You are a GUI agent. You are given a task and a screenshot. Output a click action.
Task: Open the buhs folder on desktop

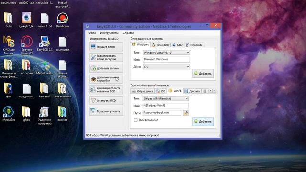[9, 20]
